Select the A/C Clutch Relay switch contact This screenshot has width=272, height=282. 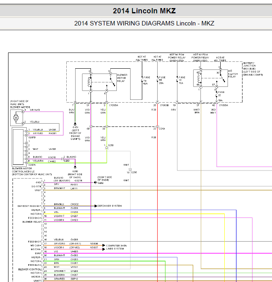(222, 77)
